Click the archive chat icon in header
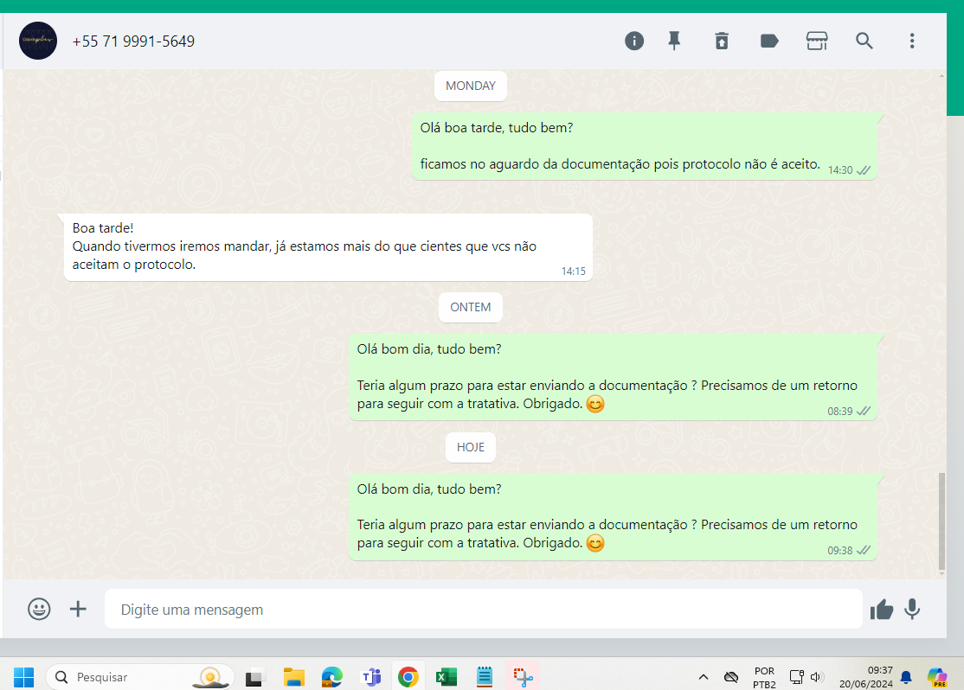Viewport: 964px width, 690px height. 722,41
